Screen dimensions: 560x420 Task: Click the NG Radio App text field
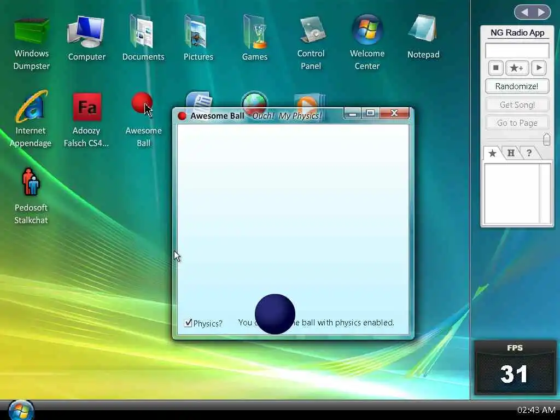[517, 50]
